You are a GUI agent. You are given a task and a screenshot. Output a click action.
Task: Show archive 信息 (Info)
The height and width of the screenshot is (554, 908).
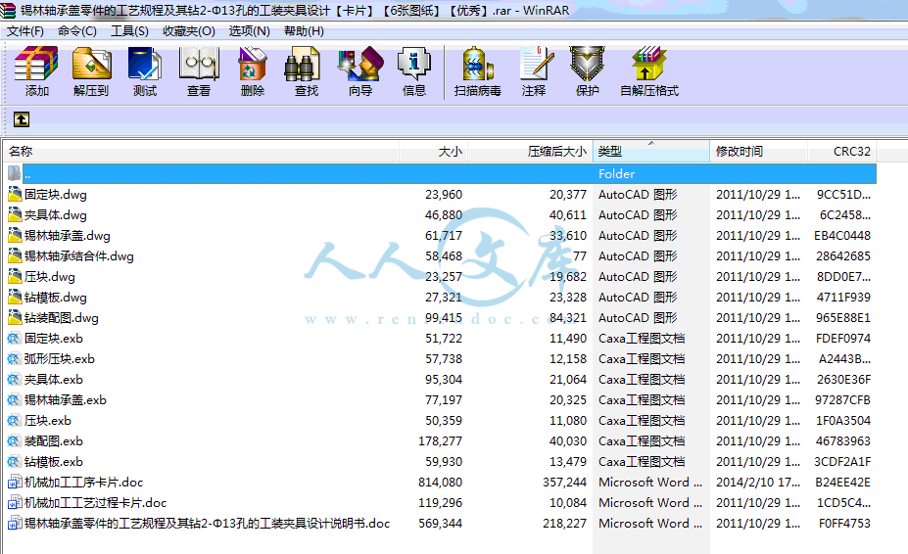pyautogui.click(x=414, y=70)
